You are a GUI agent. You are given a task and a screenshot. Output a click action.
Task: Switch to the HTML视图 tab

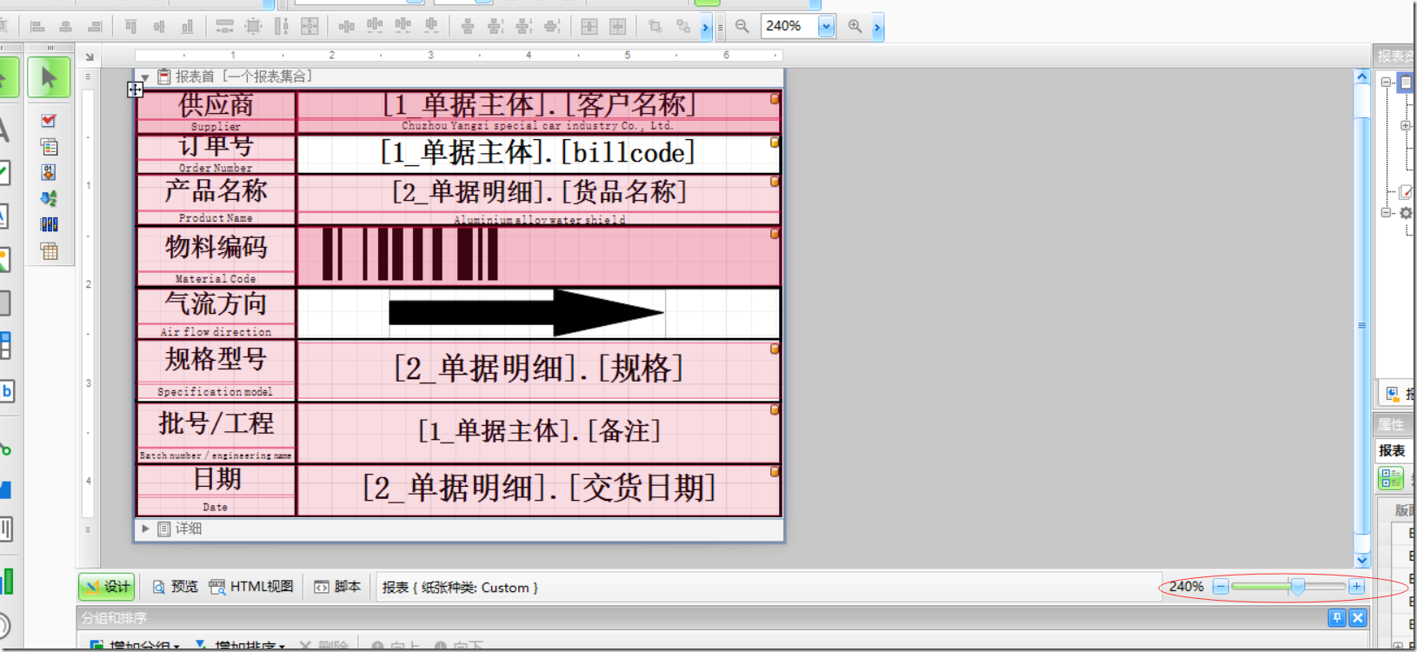(251, 587)
